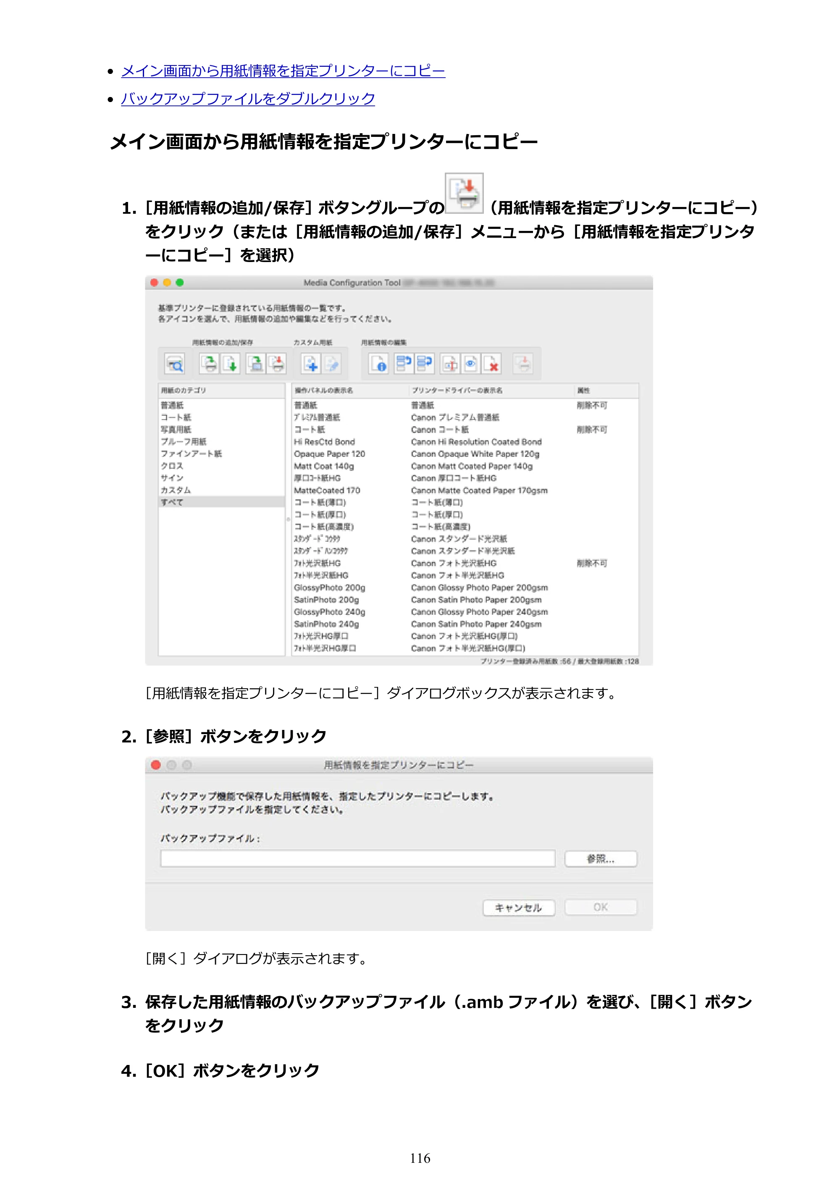The image size is (840, 1188).
Task: Click the computer backup icon with green arrow
Action: coord(256,363)
